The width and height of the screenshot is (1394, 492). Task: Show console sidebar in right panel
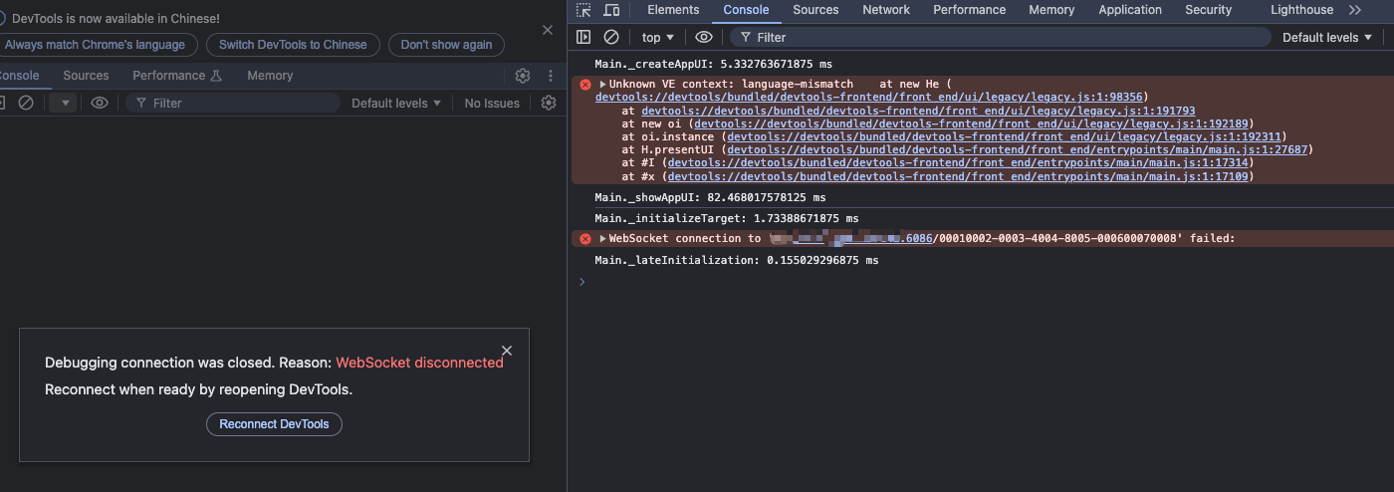click(x=584, y=37)
